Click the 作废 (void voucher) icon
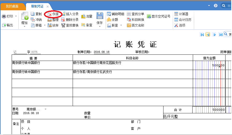 click(x=49, y=14)
